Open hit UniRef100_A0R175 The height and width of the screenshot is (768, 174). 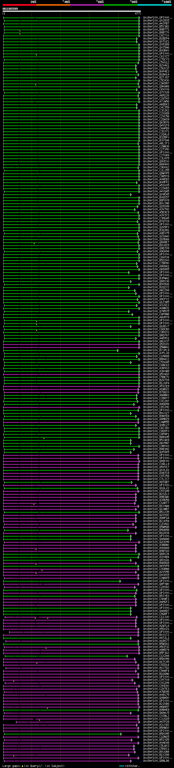[x=156, y=695]
